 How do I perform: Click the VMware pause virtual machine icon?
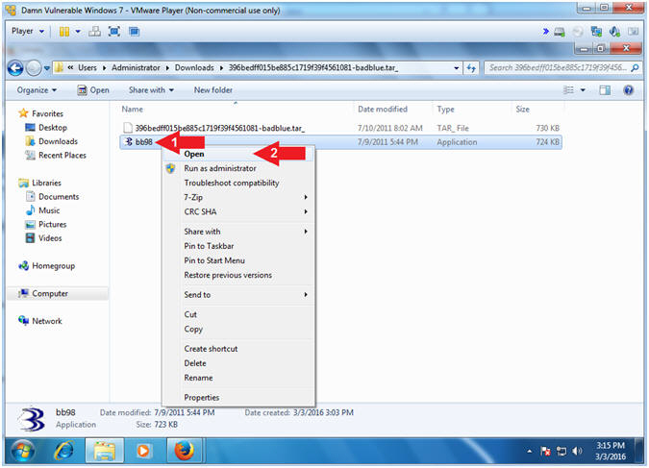tap(64, 32)
